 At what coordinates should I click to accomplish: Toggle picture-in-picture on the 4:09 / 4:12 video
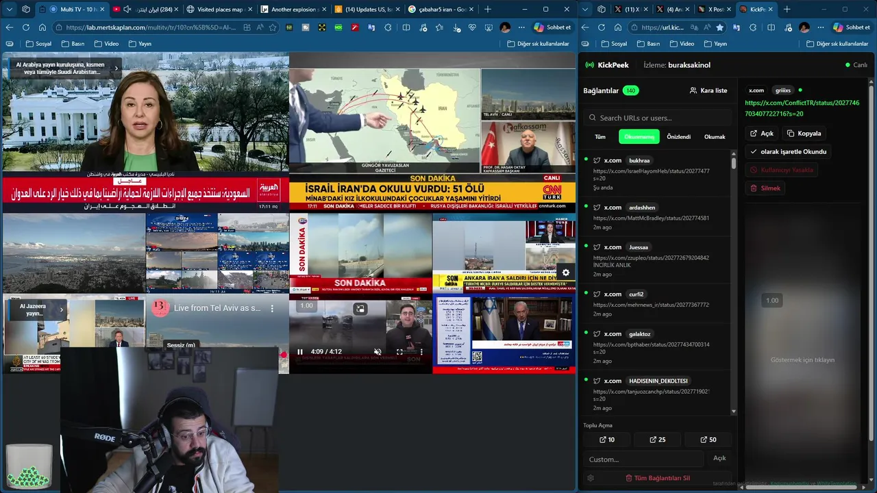click(360, 309)
